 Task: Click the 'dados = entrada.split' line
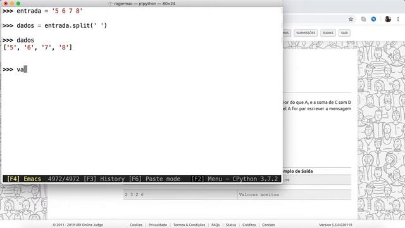click(55, 25)
